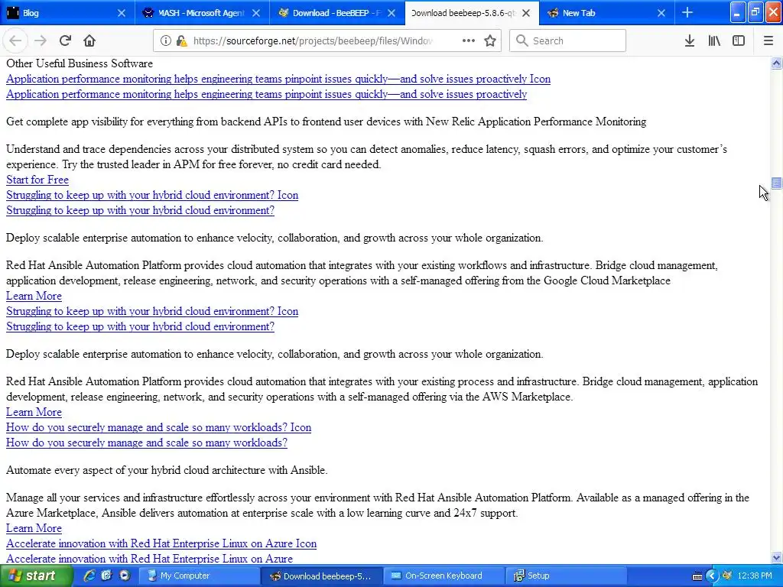Switch to Download beebeep taskbar button

pyautogui.click(x=322, y=576)
